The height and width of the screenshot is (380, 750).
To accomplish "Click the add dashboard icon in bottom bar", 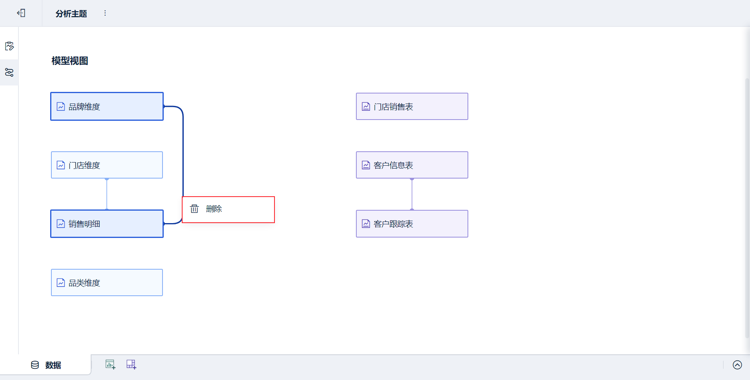I will (x=131, y=364).
